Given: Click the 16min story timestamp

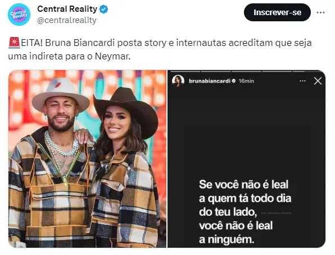Looking at the screenshot, I should click(246, 81).
